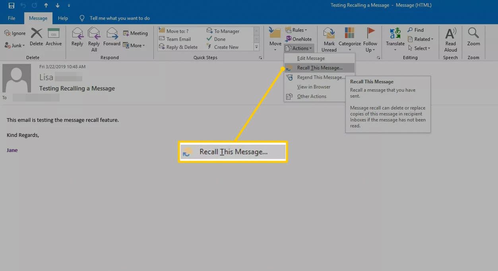Open the Help ribbon tab

(x=63, y=18)
